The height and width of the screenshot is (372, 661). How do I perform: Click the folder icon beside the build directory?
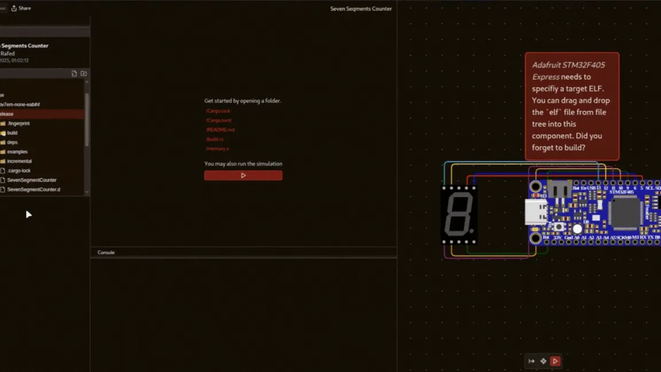3,133
